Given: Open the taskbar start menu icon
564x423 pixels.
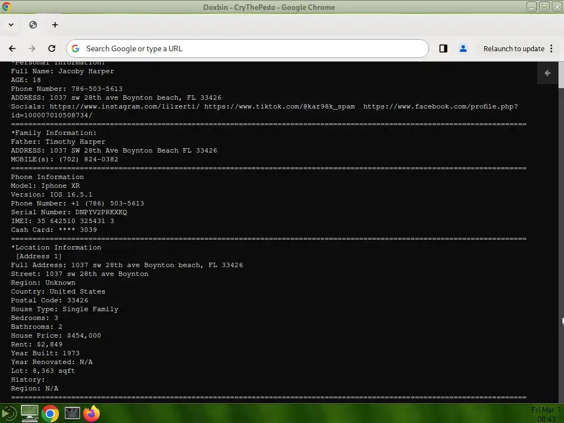Looking at the screenshot, I should tap(9, 413).
